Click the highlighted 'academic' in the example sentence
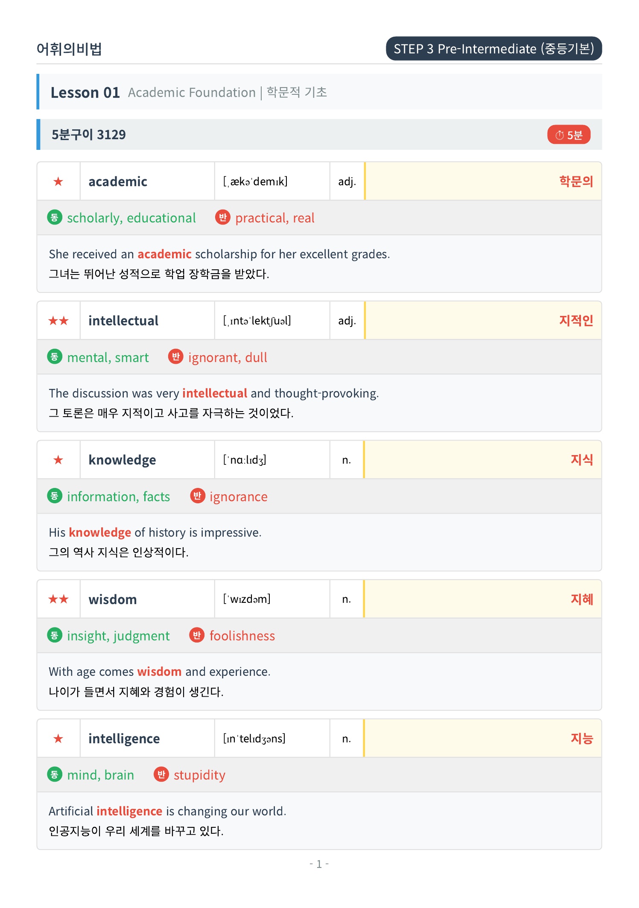Screen dimensions: 639x908 click(164, 254)
